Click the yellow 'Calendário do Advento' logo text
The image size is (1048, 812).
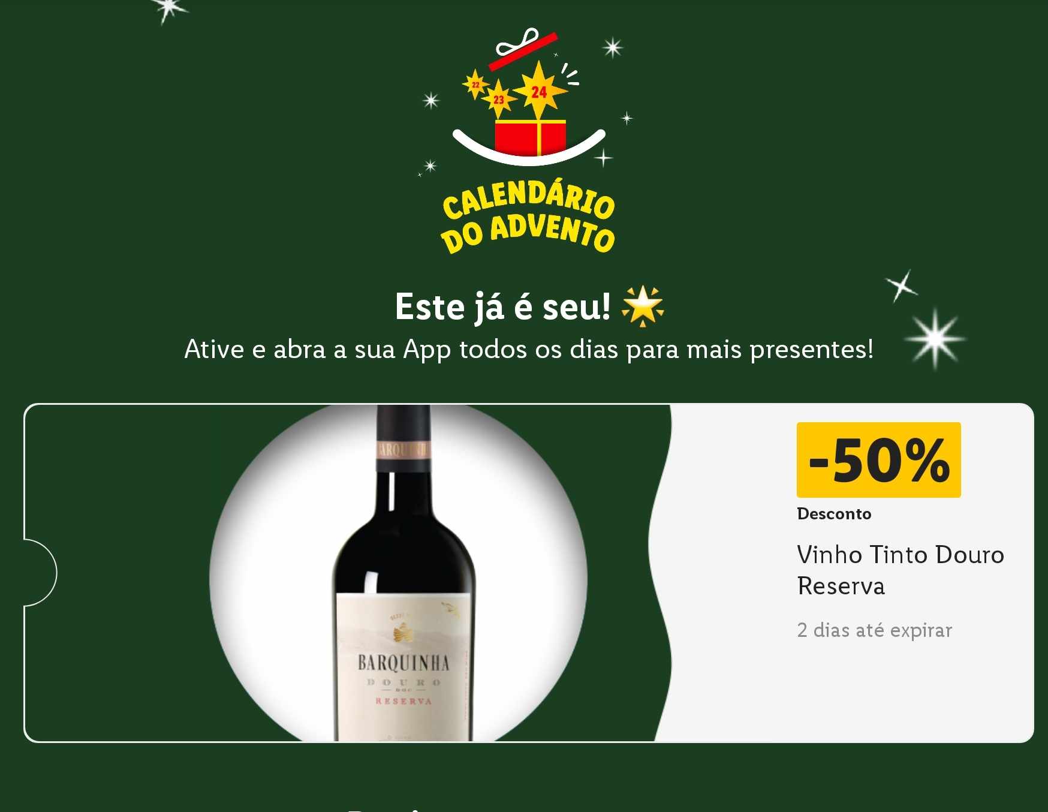(528, 216)
